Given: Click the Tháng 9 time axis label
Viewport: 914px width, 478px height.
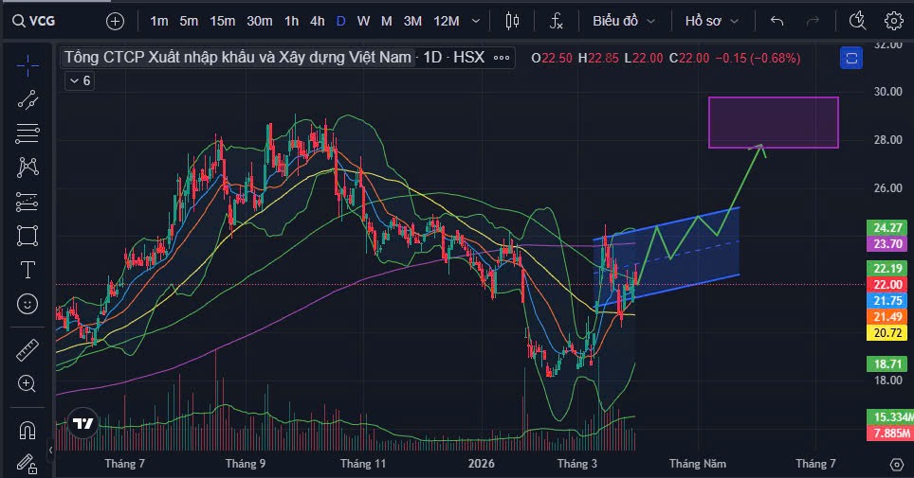Looking at the screenshot, I should [246, 464].
